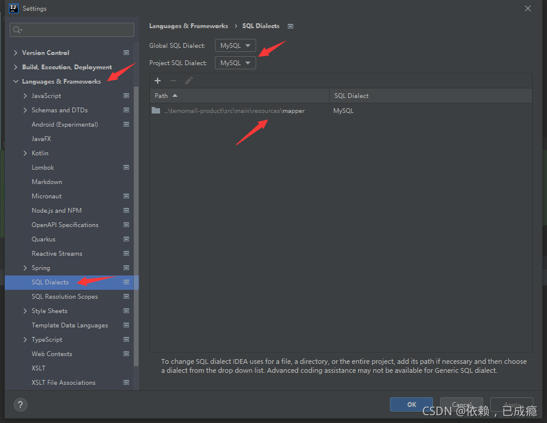
Task: Open the XSLT settings page
Action: pos(38,368)
